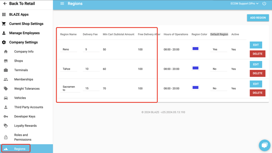Click the power logout icon

coord(264,4)
